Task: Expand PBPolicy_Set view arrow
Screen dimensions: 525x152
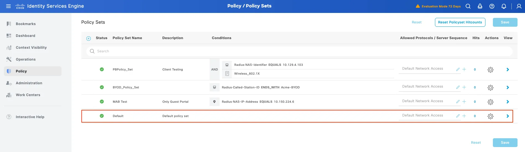Action: point(508,70)
